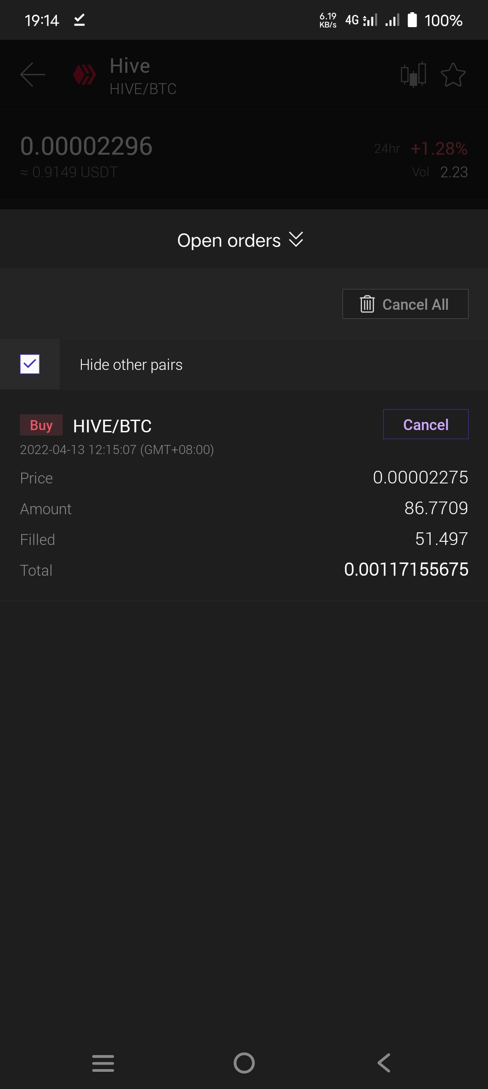The width and height of the screenshot is (488, 1089).
Task: Tap battery icon in status bar
Action: click(412, 20)
